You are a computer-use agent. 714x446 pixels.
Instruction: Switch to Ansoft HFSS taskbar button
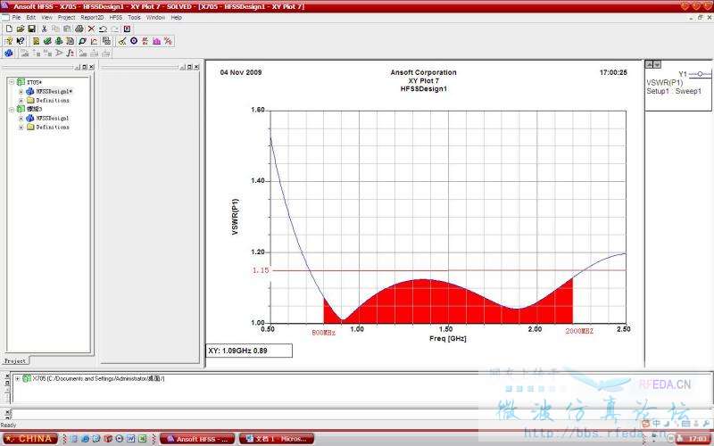pyautogui.click(x=197, y=439)
